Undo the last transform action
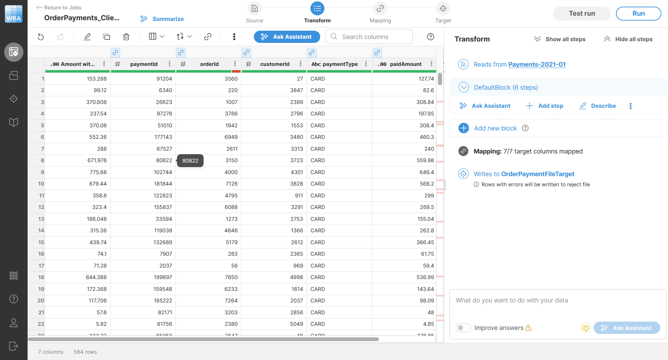Viewport: 668px width, 360px height. (41, 36)
